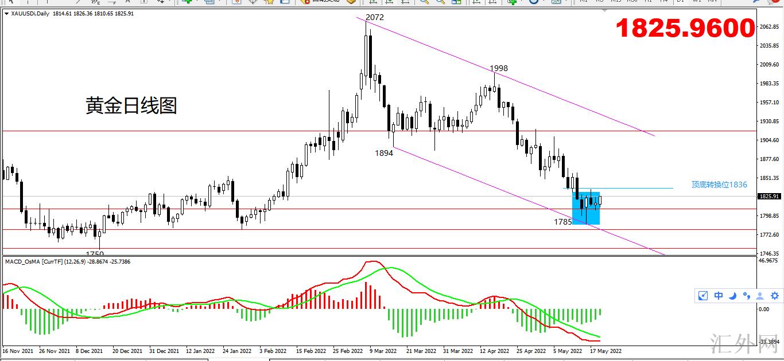Click the 1998 high price label

click(499, 68)
